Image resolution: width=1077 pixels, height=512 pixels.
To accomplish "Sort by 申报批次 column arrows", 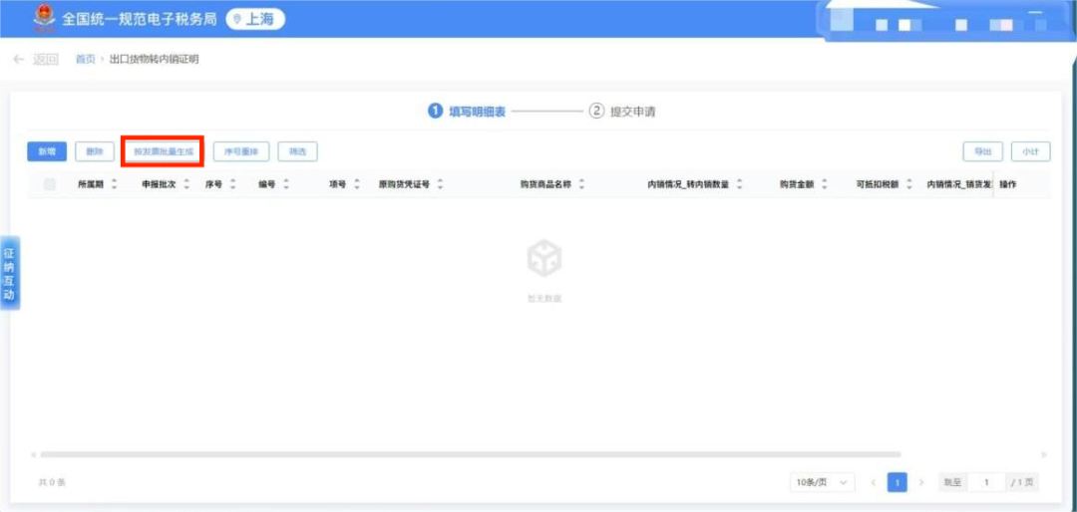I will (186, 184).
